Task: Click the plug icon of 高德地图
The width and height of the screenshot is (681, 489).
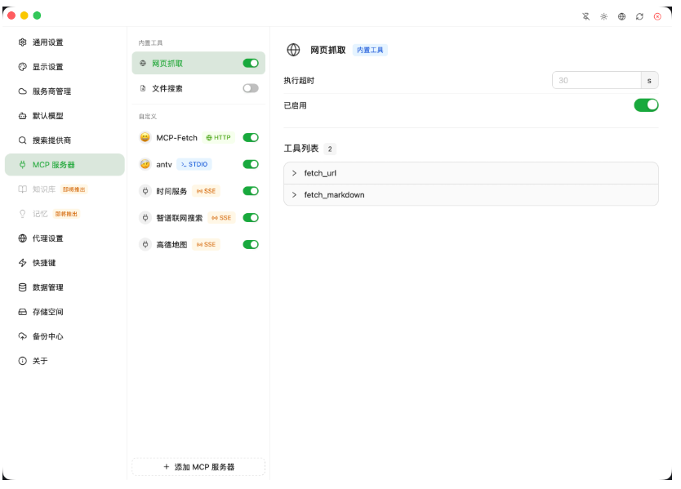Action: click(145, 245)
